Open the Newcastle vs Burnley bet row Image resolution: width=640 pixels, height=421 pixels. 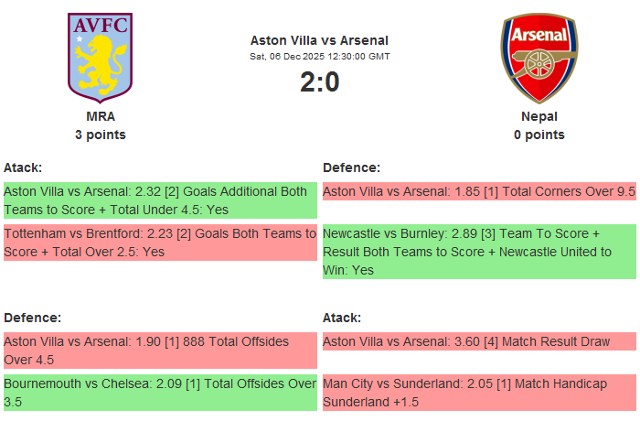click(479, 252)
